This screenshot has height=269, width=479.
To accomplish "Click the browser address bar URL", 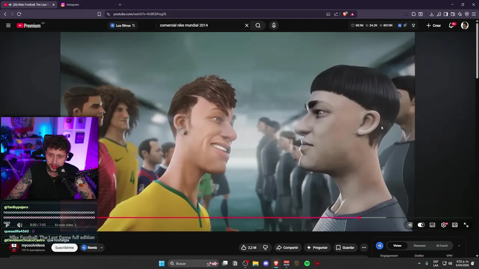I will point(140,14).
